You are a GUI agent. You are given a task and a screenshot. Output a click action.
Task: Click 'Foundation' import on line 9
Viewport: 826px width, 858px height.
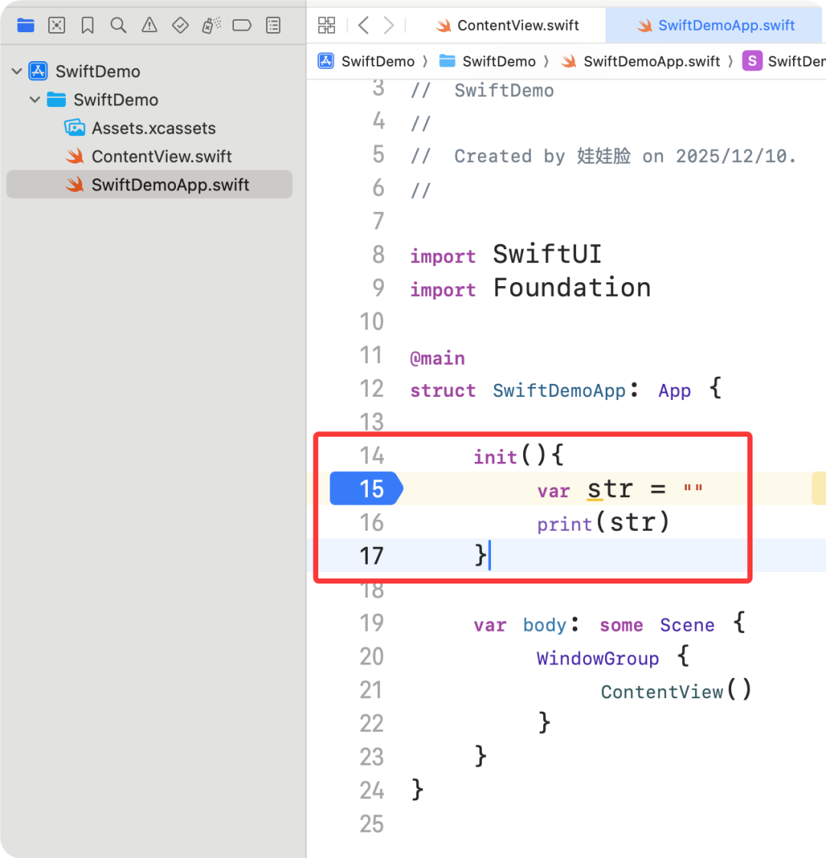click(x=572, y=288)
